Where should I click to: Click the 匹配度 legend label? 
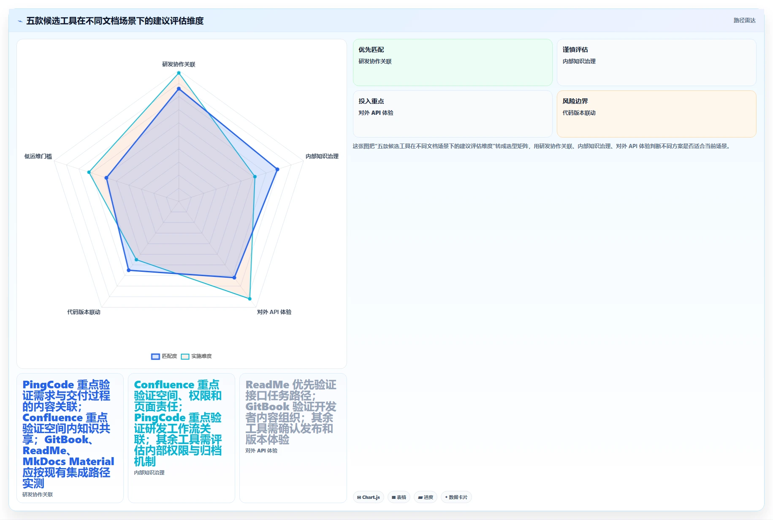coord(169,356)
